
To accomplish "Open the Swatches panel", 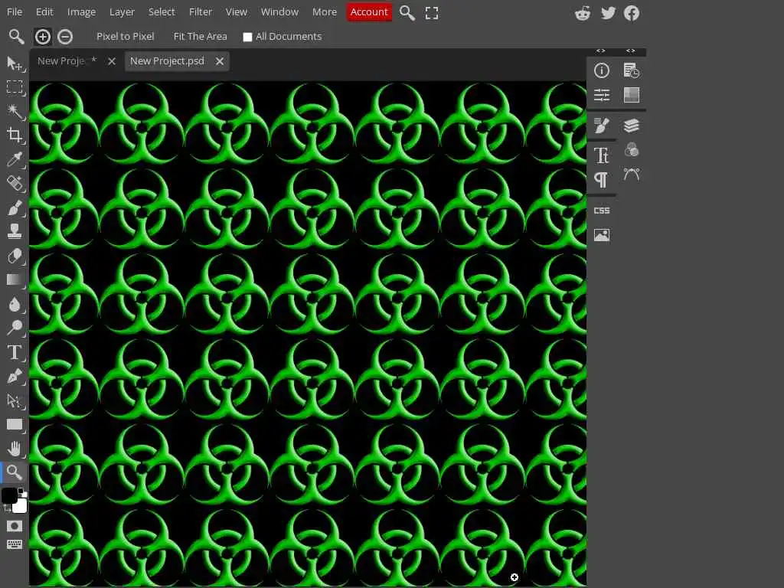I will (632, 95).
